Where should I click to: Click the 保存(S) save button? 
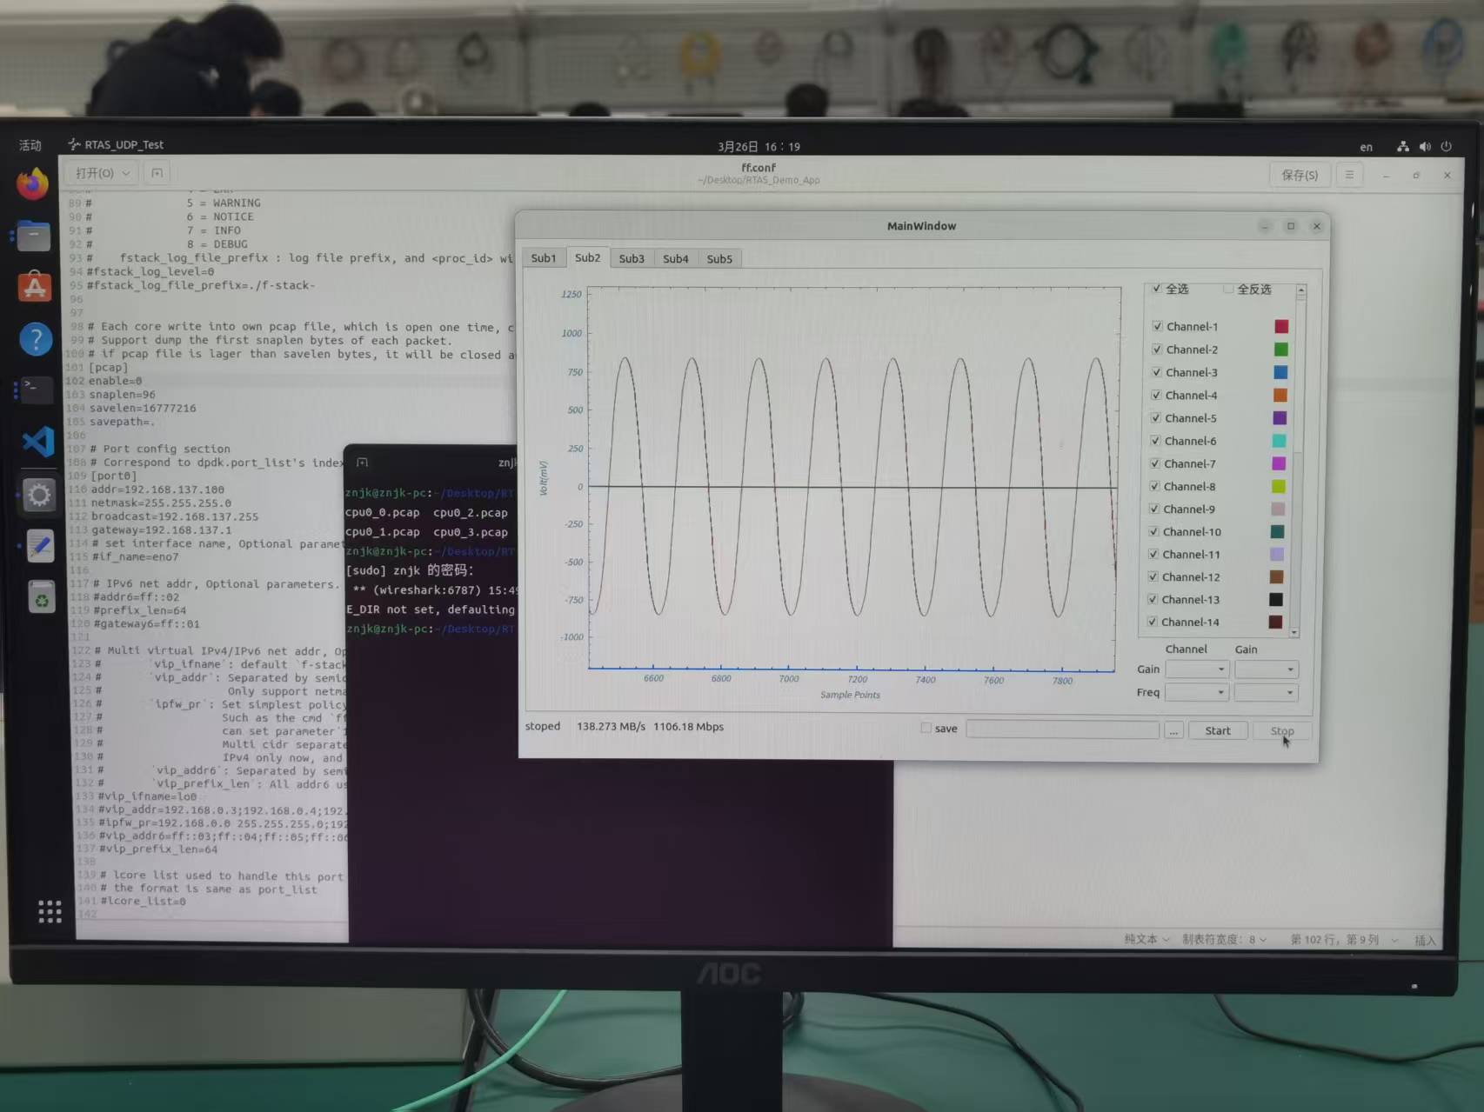tap(1300, 175)
